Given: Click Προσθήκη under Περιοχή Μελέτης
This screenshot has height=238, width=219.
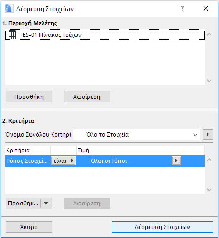Looking at the screenshot, I should click(x=29, y=97).
